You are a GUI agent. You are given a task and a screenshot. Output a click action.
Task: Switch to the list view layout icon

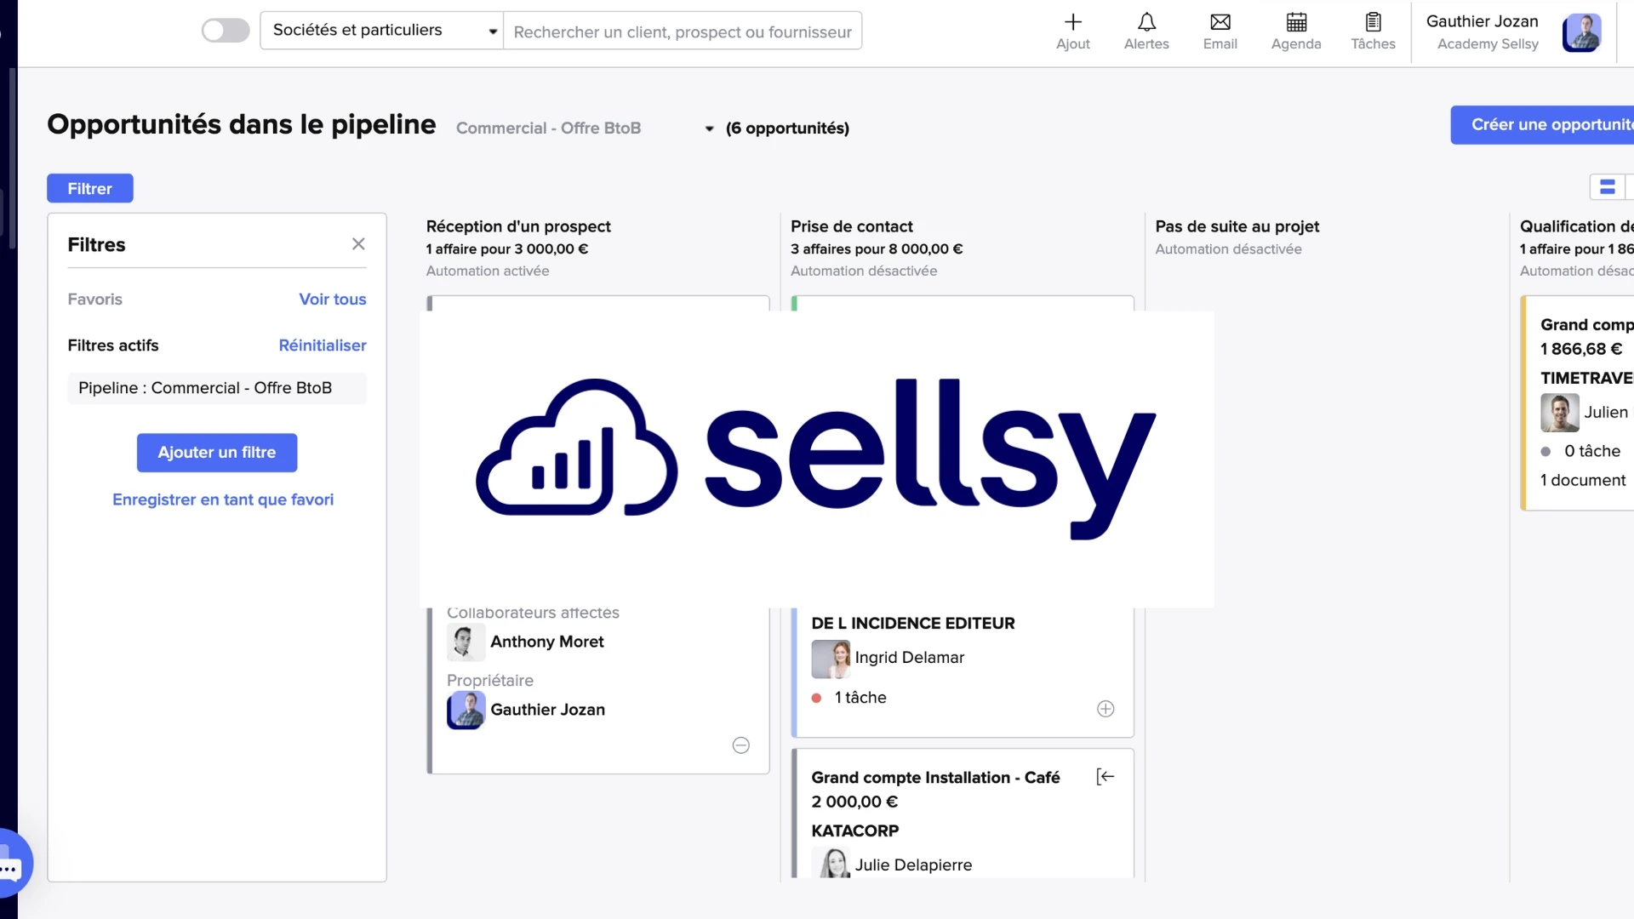[1607, 187]
